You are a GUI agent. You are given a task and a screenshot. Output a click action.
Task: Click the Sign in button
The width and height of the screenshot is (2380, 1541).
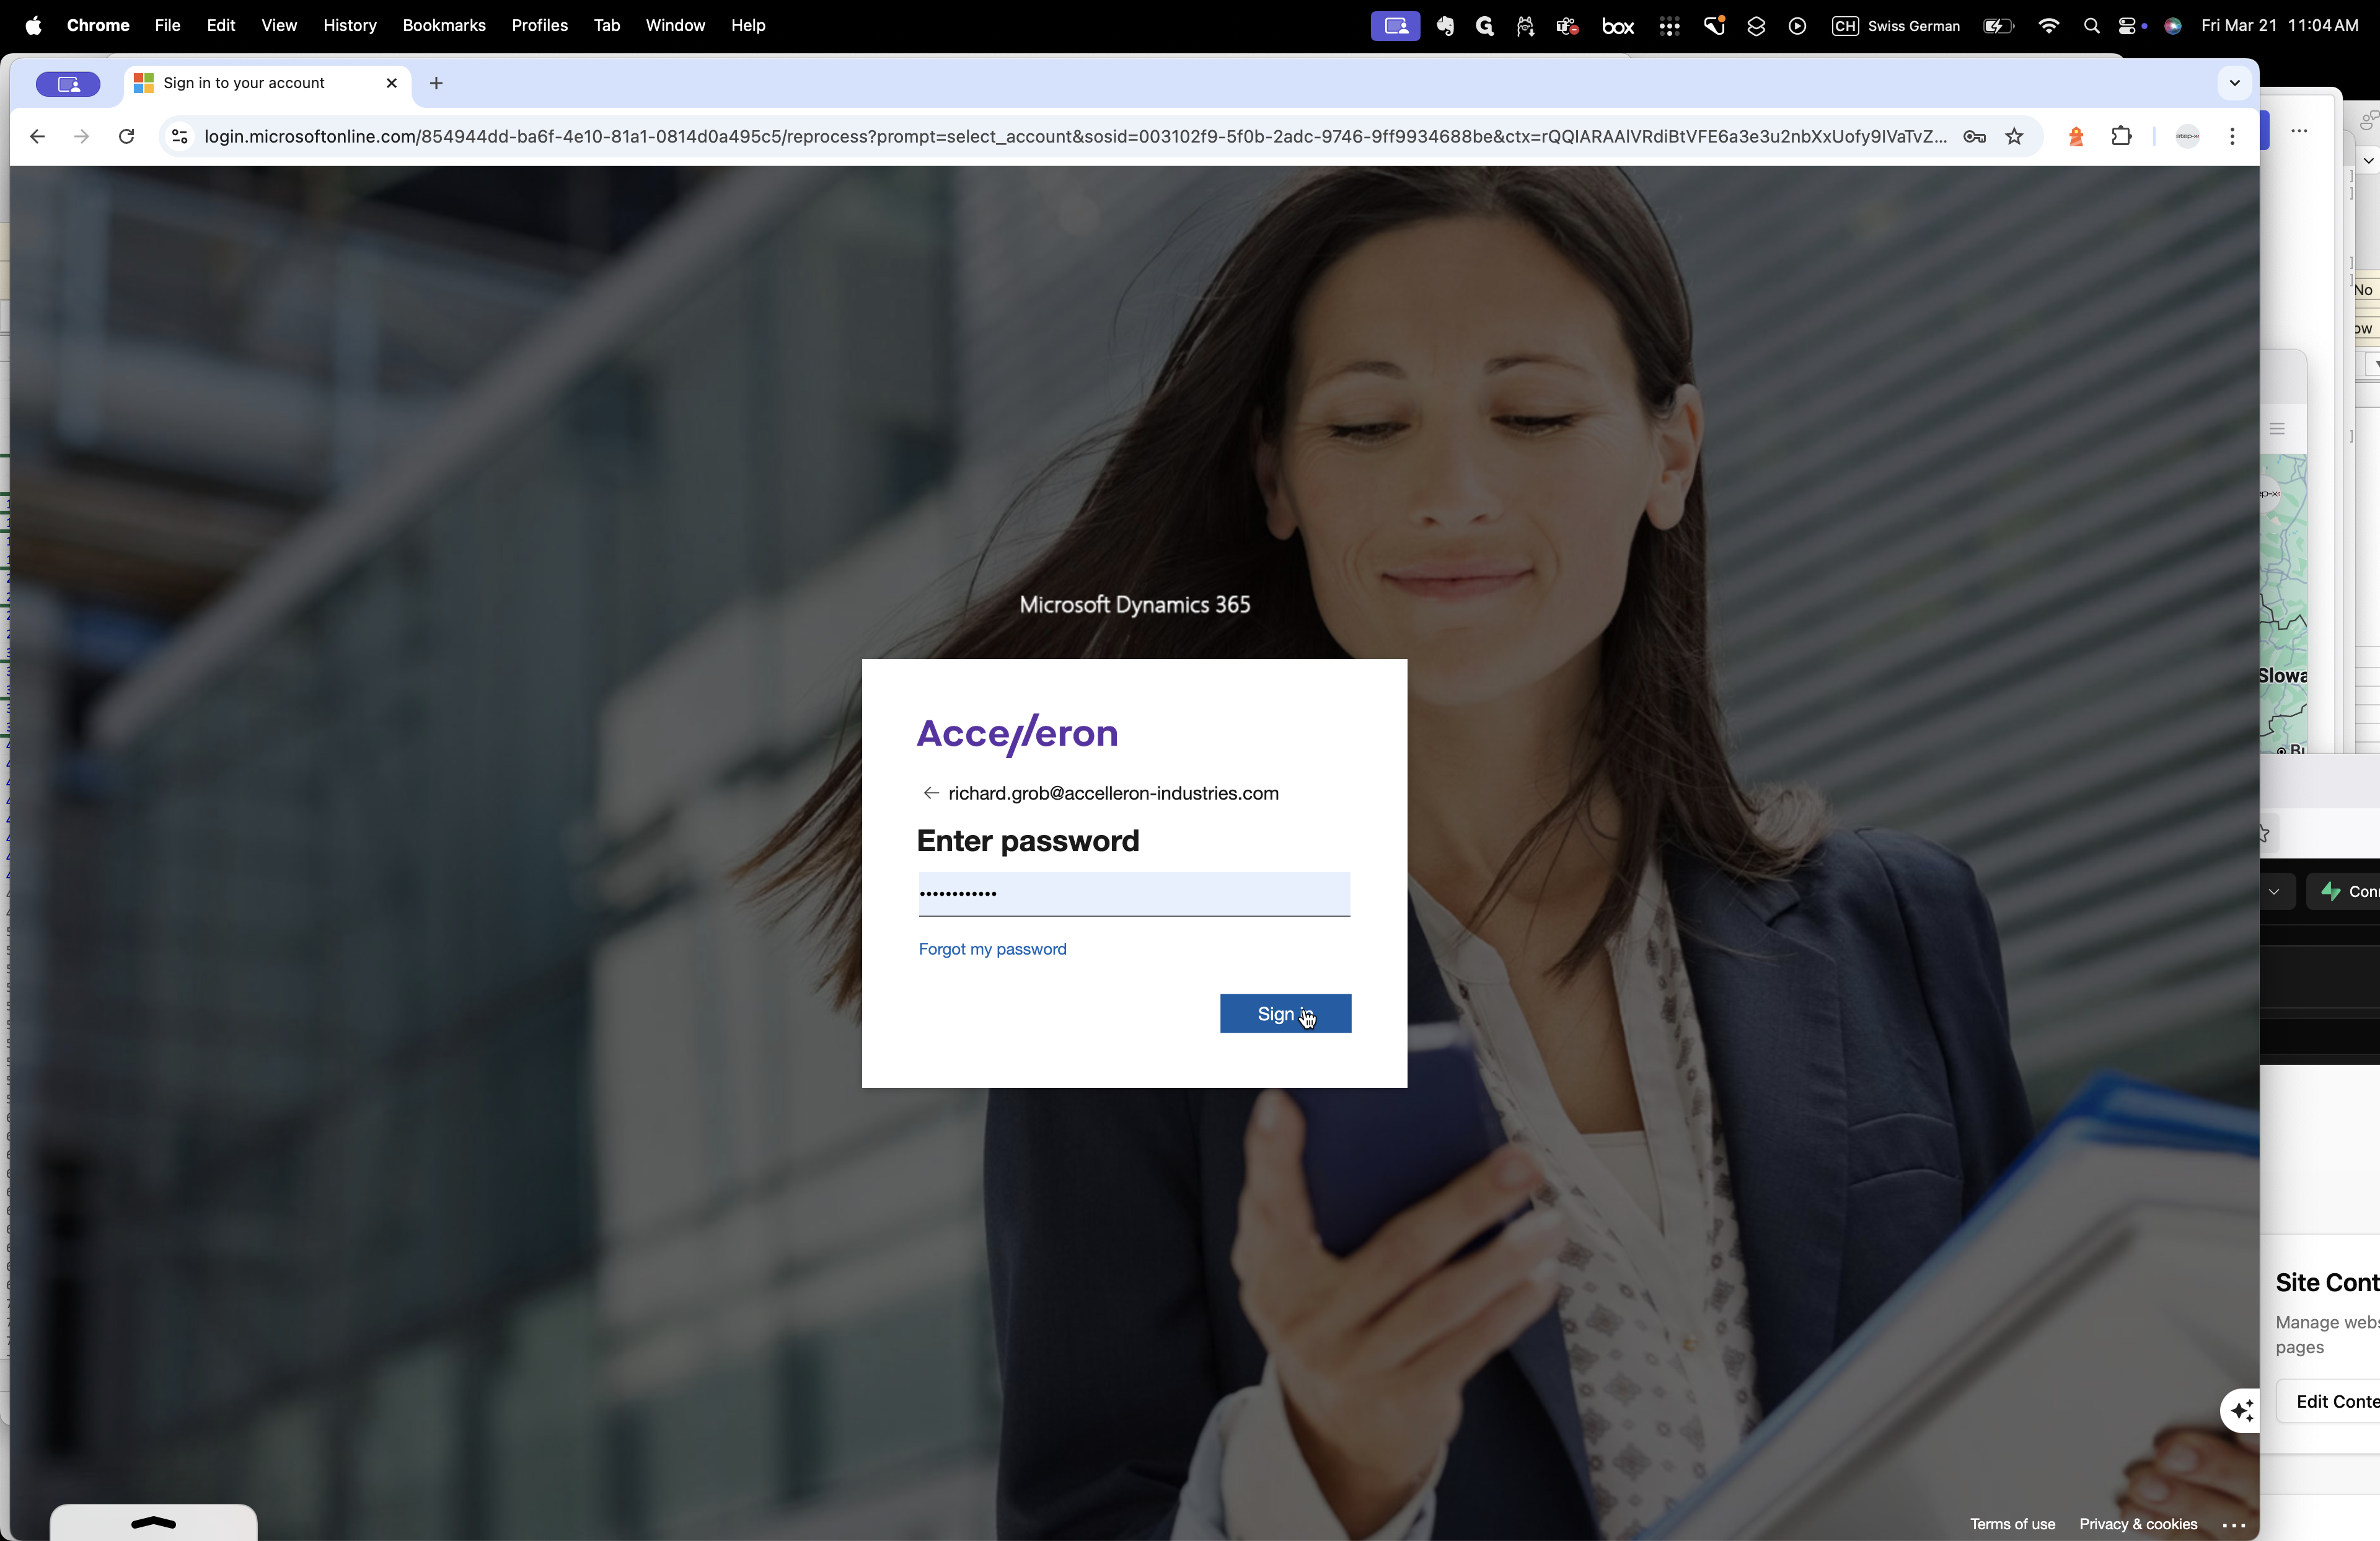click(x=1285, y=1013)
